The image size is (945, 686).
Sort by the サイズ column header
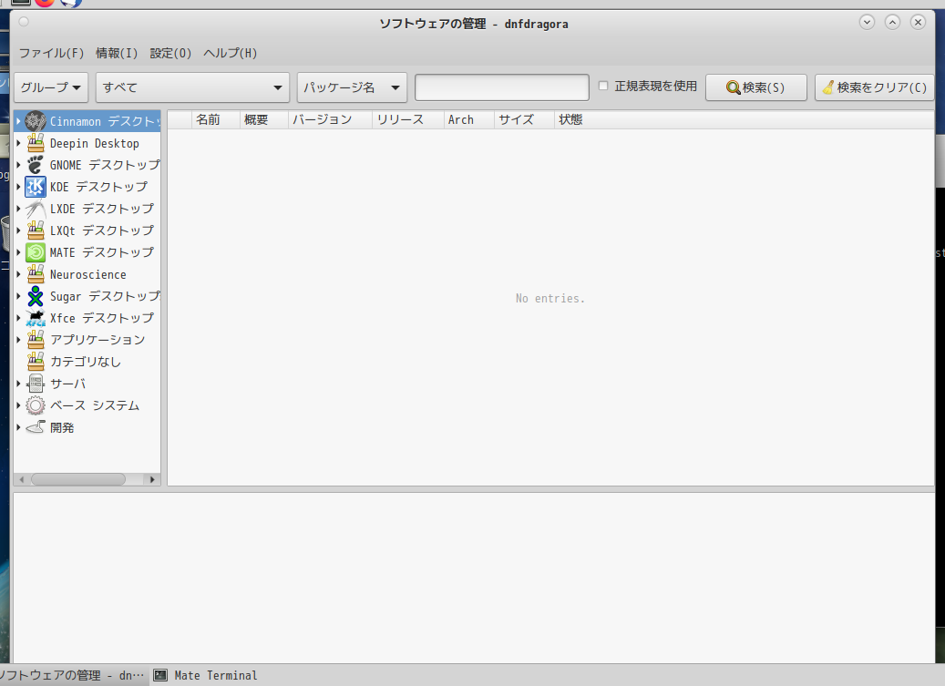[524, 120]
